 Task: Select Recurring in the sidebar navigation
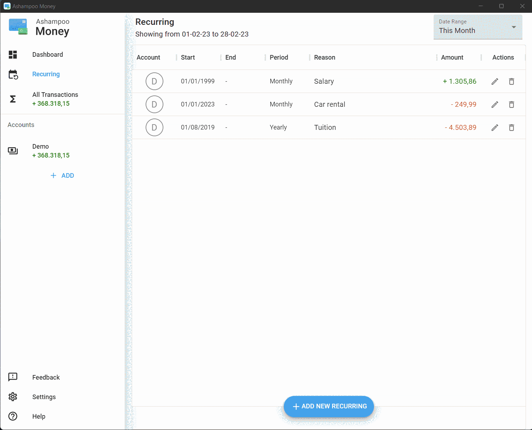[46, 74]
